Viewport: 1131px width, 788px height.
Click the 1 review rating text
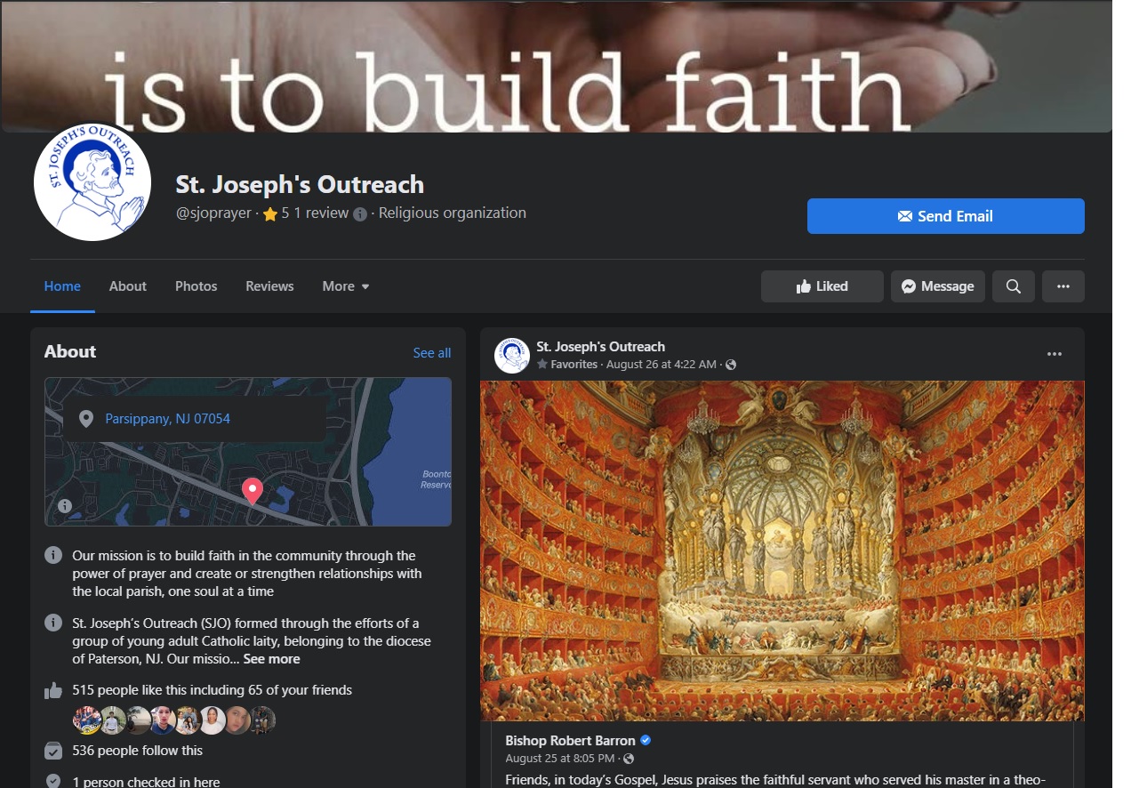point(321,213)
